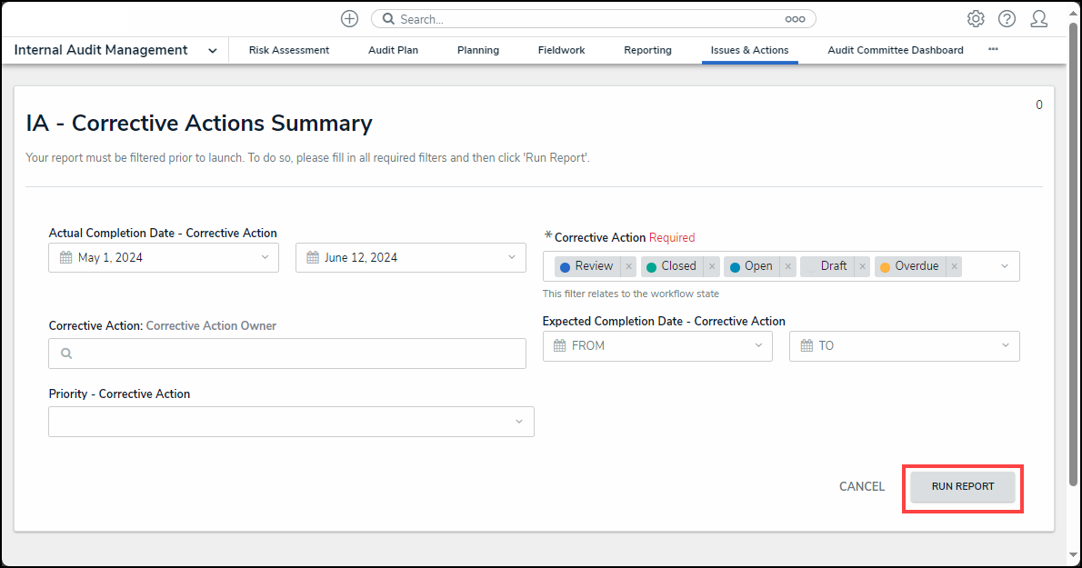Image resolution: width=1082 pixels, height=568 pixels.
Task: Open the settings gear icon
Action: (x=976, y=19)
